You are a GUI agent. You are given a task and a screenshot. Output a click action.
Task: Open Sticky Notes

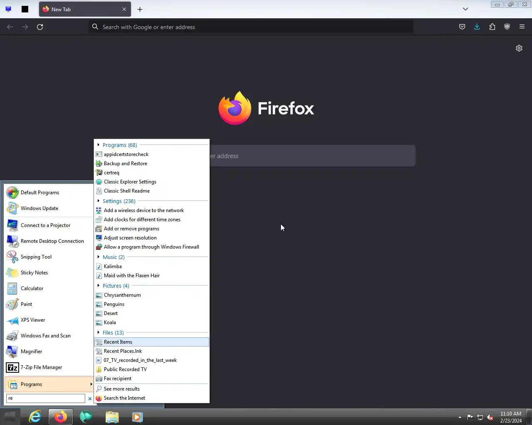(x=49, y=273)
